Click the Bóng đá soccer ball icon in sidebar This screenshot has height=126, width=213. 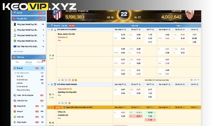pyautogui.click(x=15, y=68)
